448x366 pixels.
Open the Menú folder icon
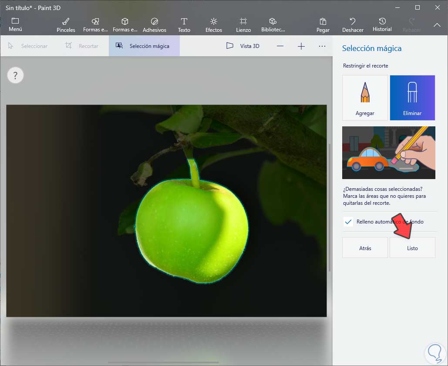click(15, 24)
